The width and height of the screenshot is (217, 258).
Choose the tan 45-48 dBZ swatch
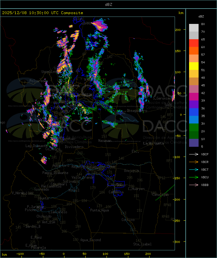tap(194, 81)
